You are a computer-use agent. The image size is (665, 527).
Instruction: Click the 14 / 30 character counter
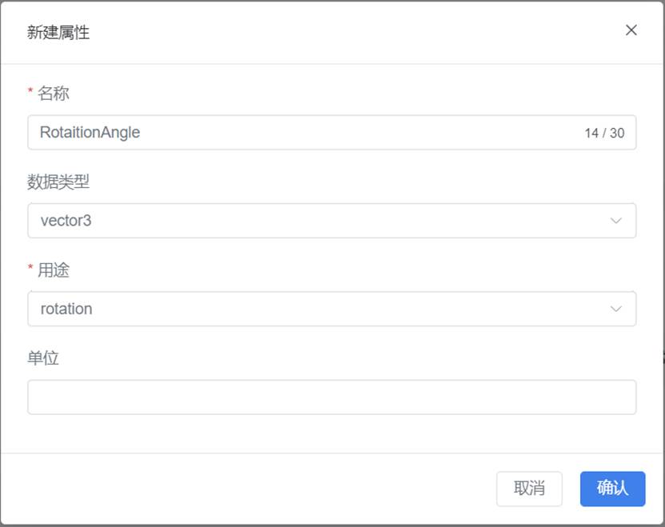(x=604, y=133)
